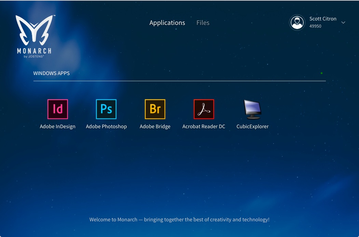This screenshot has height=237, width=359.
Task: Click the Scott Citron user name
Action: [x=323, y=19]
